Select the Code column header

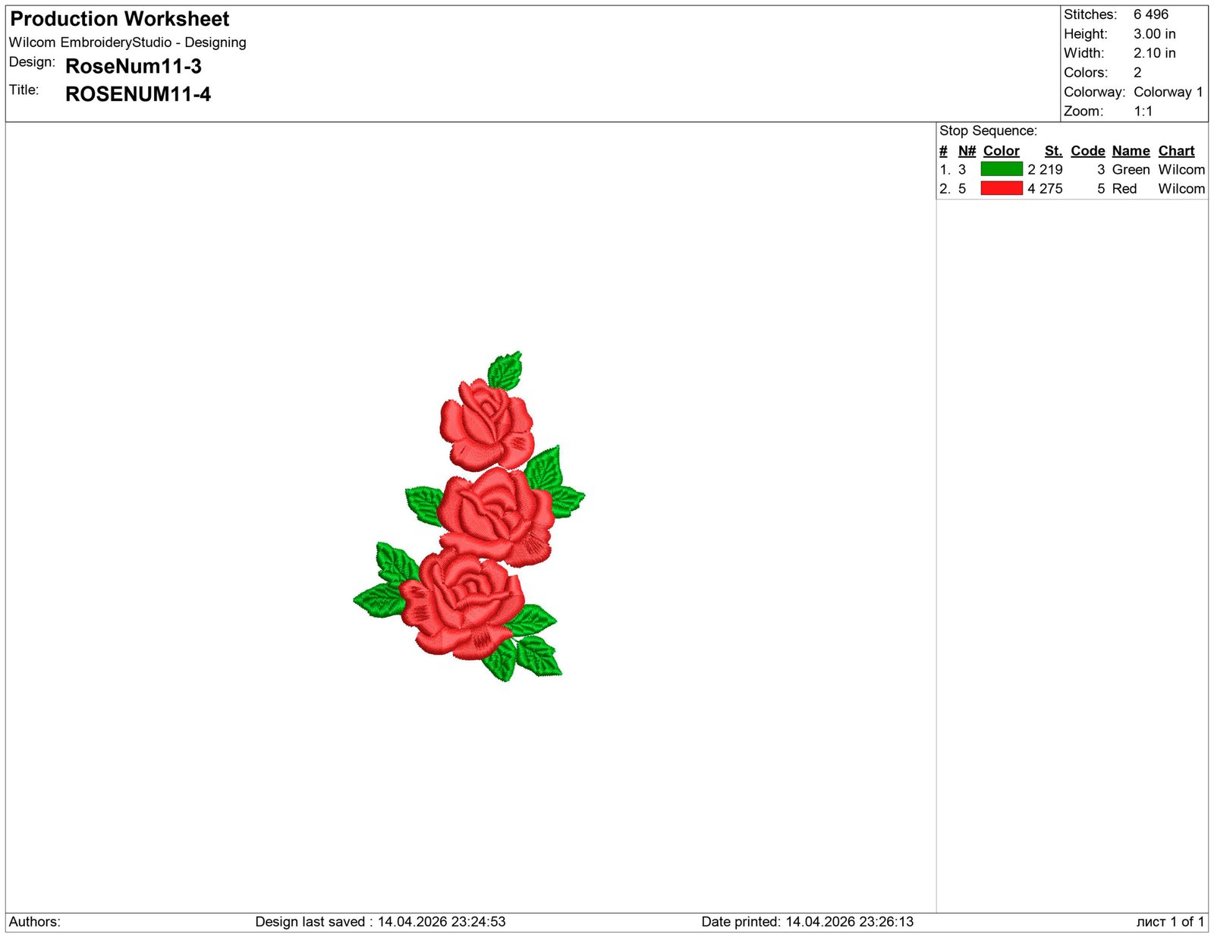(1087, 150)
